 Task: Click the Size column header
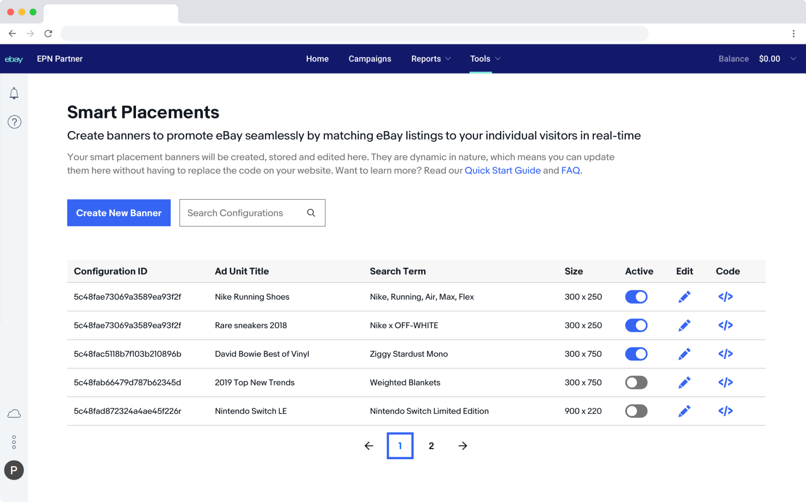tap(574, 271)
